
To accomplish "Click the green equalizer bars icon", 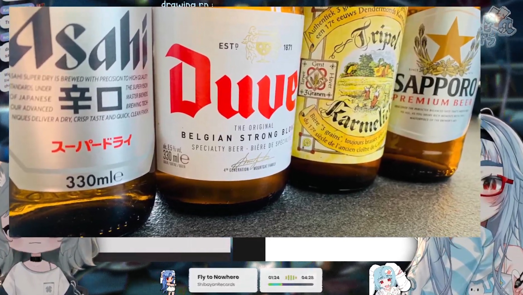I will tap(291, 278).
